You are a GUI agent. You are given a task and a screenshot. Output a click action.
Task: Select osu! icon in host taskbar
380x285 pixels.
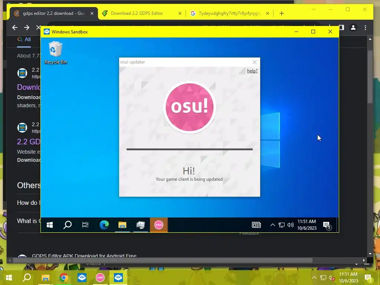100,278
